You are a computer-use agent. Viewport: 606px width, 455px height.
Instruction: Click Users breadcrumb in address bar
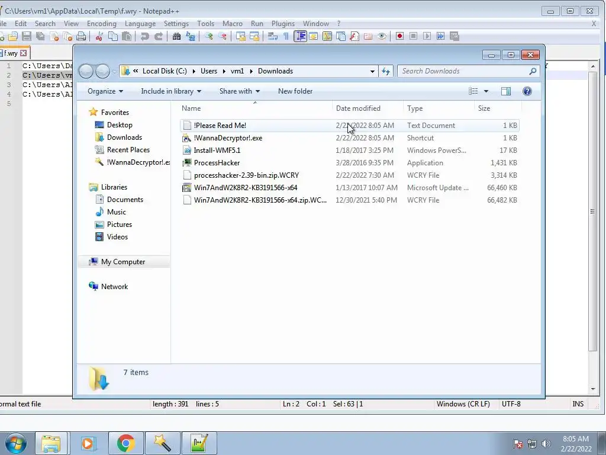point(209,71)
